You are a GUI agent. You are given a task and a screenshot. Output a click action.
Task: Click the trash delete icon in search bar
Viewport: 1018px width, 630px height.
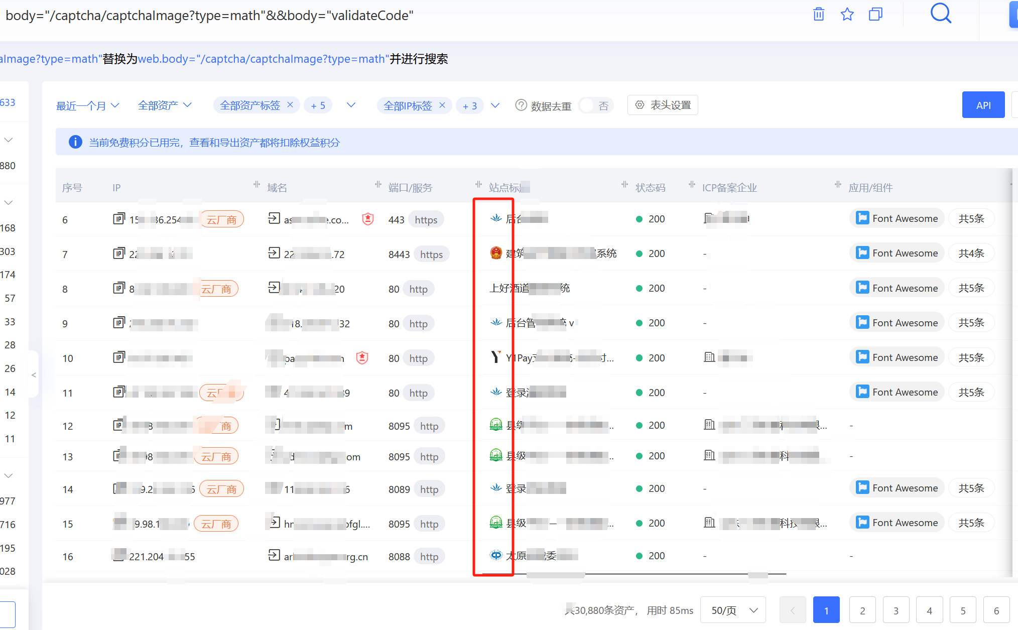click(819, 14)
